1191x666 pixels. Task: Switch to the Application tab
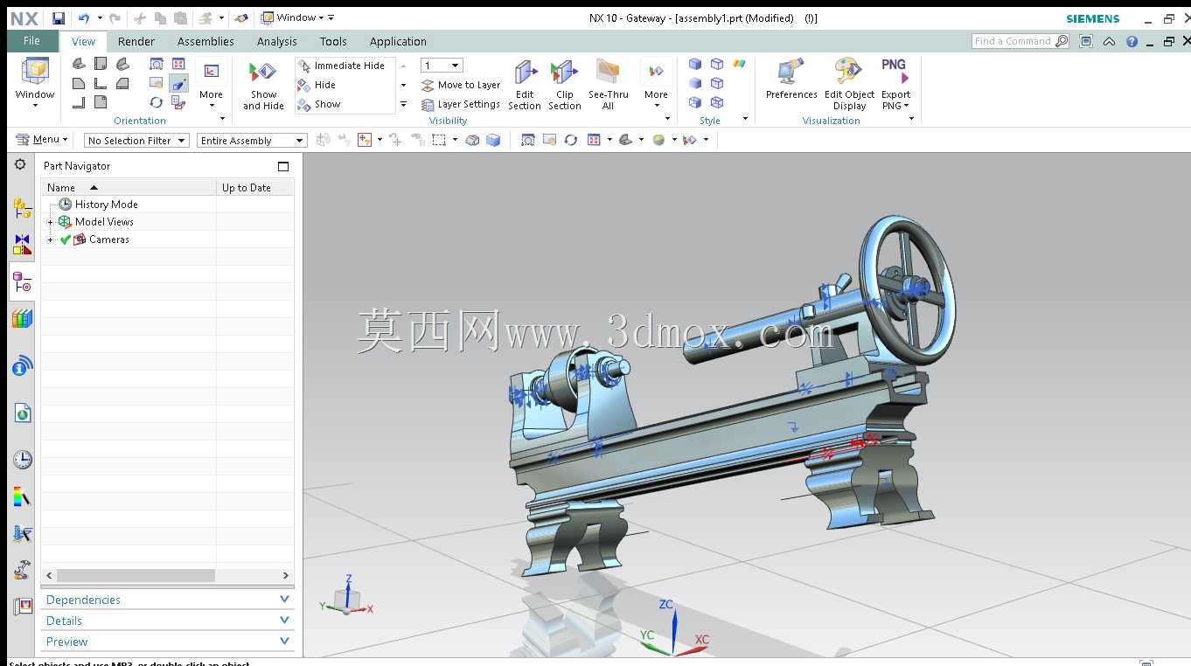point(398,41)
